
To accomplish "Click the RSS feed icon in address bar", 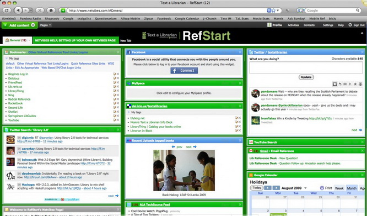I will point(269,10).
